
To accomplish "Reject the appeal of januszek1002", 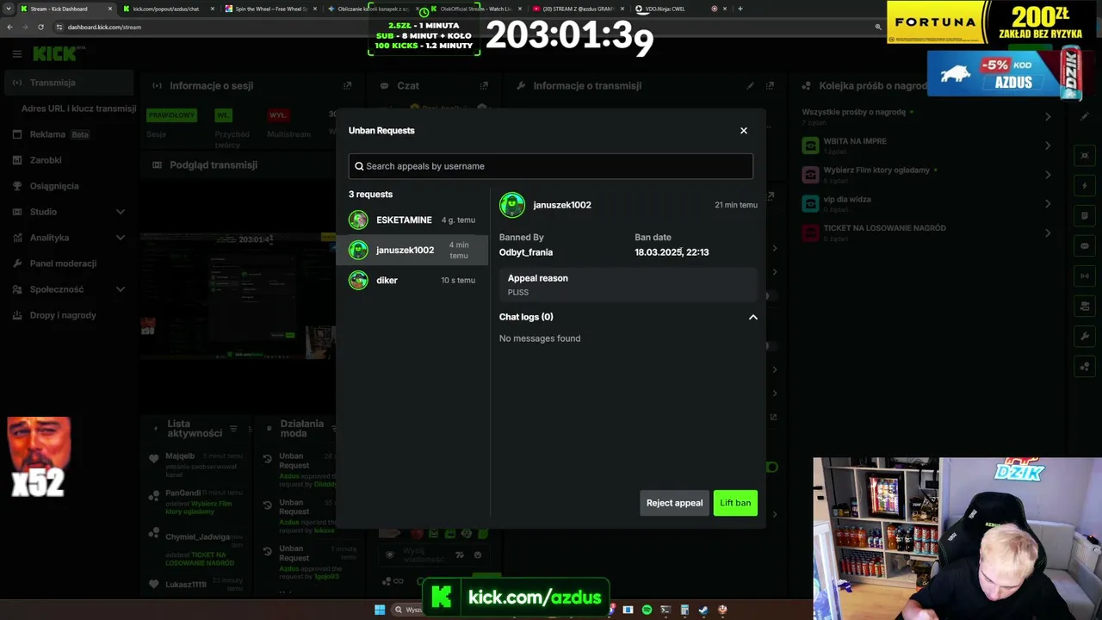I will click(674, 503).
